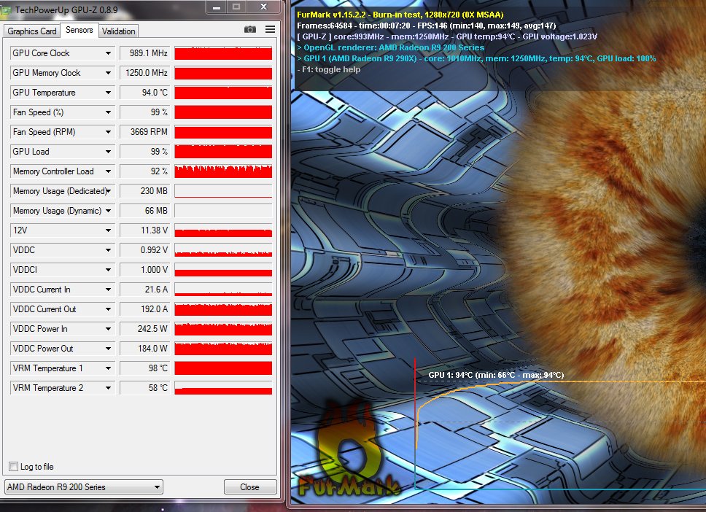Expand the VDDCI sensor dropdown
Viewport: 706px width, 512px height.
108,270
